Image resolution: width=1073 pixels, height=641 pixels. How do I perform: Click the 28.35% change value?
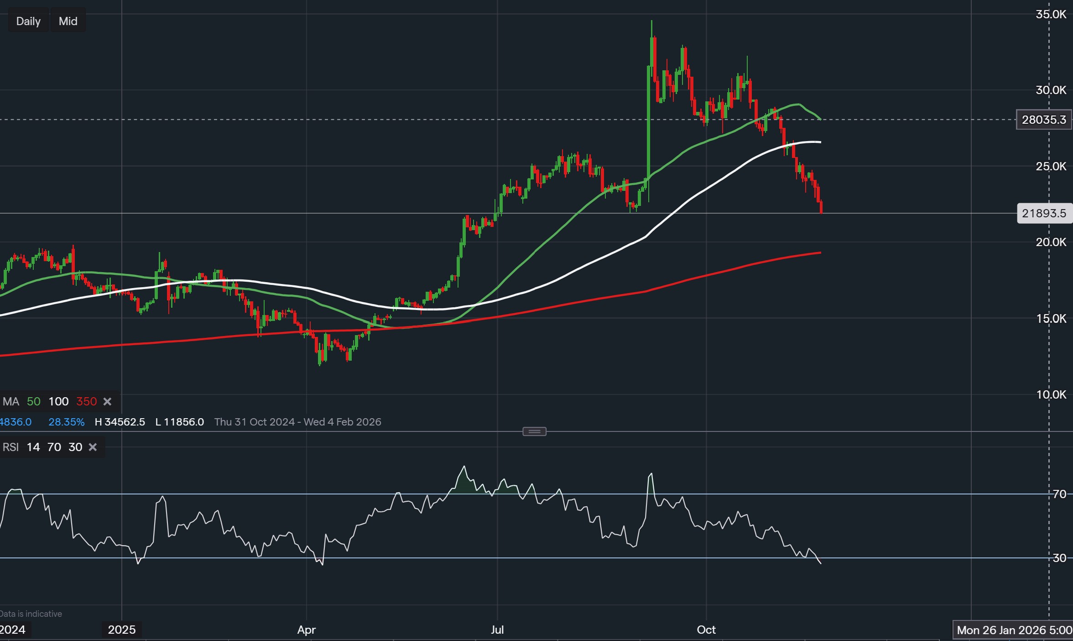point(67,422)
